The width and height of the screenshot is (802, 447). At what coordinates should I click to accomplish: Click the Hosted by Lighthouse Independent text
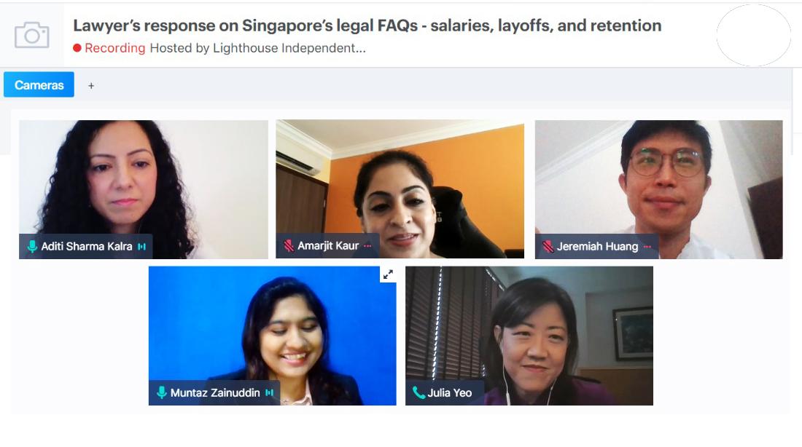point(258,48)
